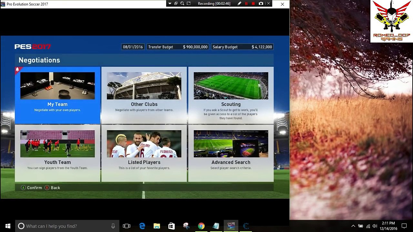The height and width of the screenshot is (232, 413).
Task: Expand the recorder toolbar dropdown arrow
Action: pyautogui.click(x=170, y=4)
